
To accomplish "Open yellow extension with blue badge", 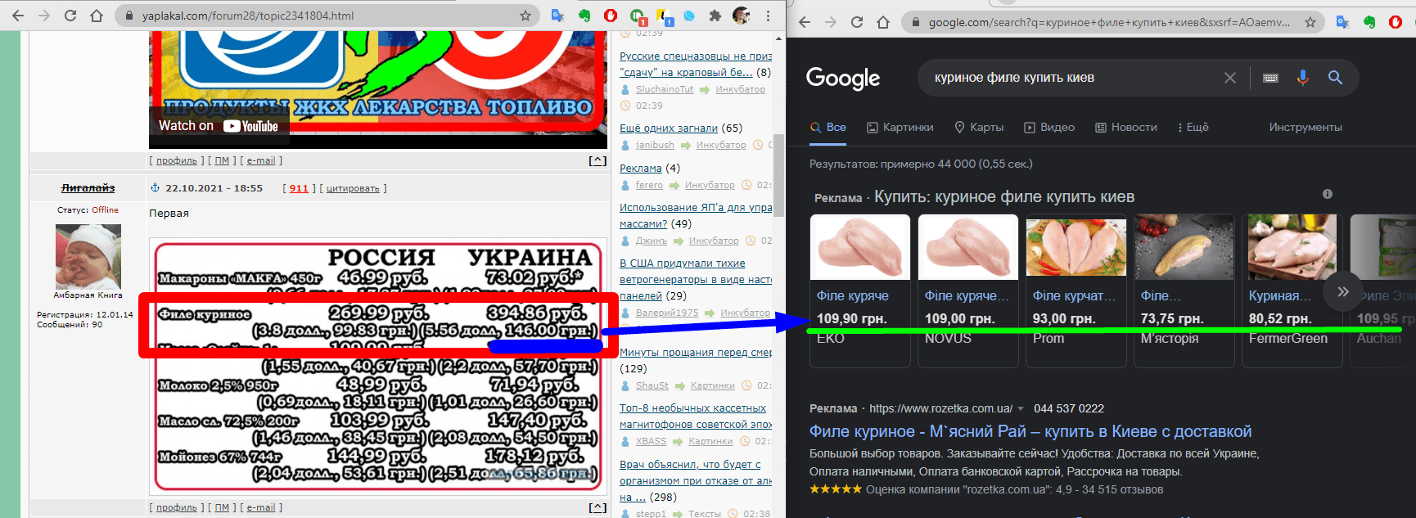I will (665, 16).
